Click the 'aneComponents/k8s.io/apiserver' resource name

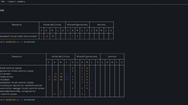(18, 91)
